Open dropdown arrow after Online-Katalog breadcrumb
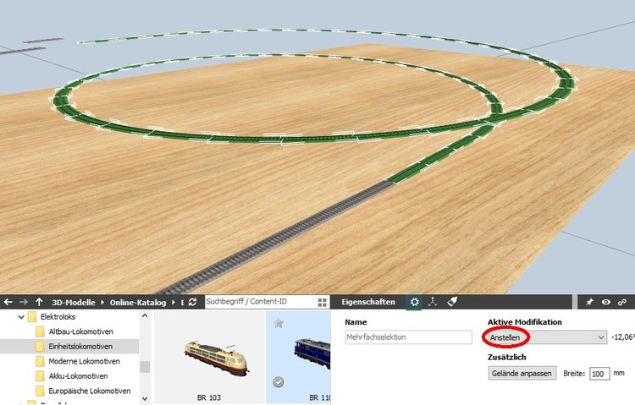Screen dimensions: 635x405 pyautogui.click(x=174, y=302)
